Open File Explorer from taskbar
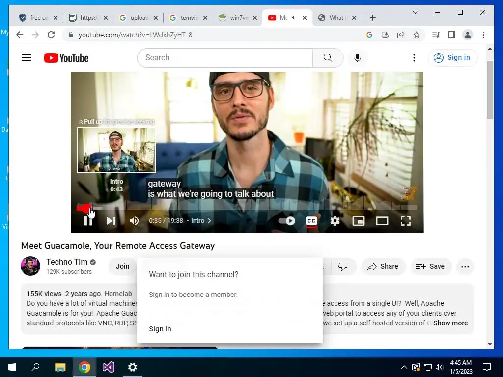 (x=60, y=367)
